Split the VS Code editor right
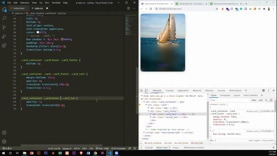The height and width of the screenshot is (156, 277). 129,8
